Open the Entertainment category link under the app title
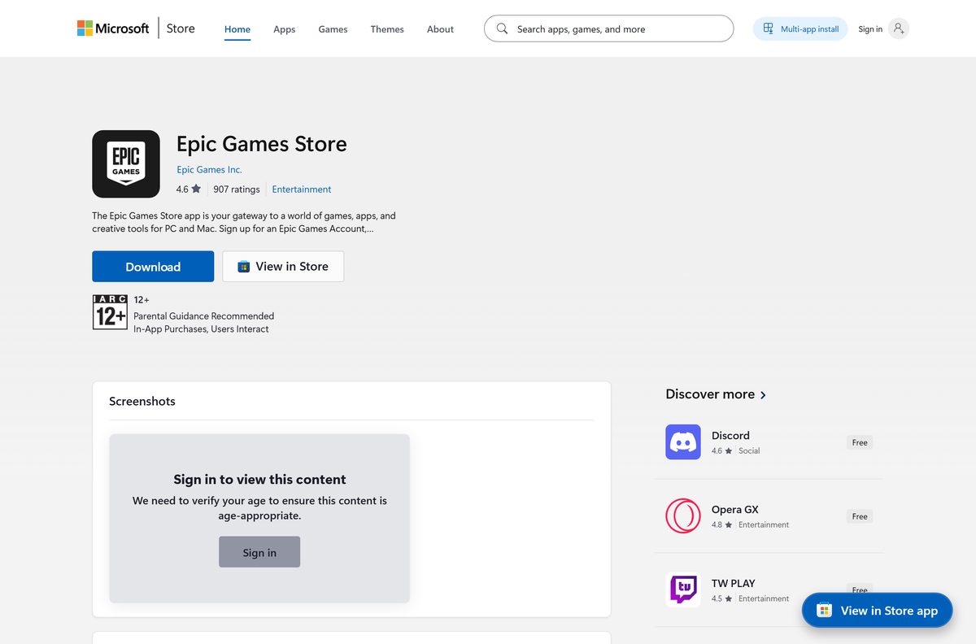Viewport: 976px width, 644px height. coord(302,189)
